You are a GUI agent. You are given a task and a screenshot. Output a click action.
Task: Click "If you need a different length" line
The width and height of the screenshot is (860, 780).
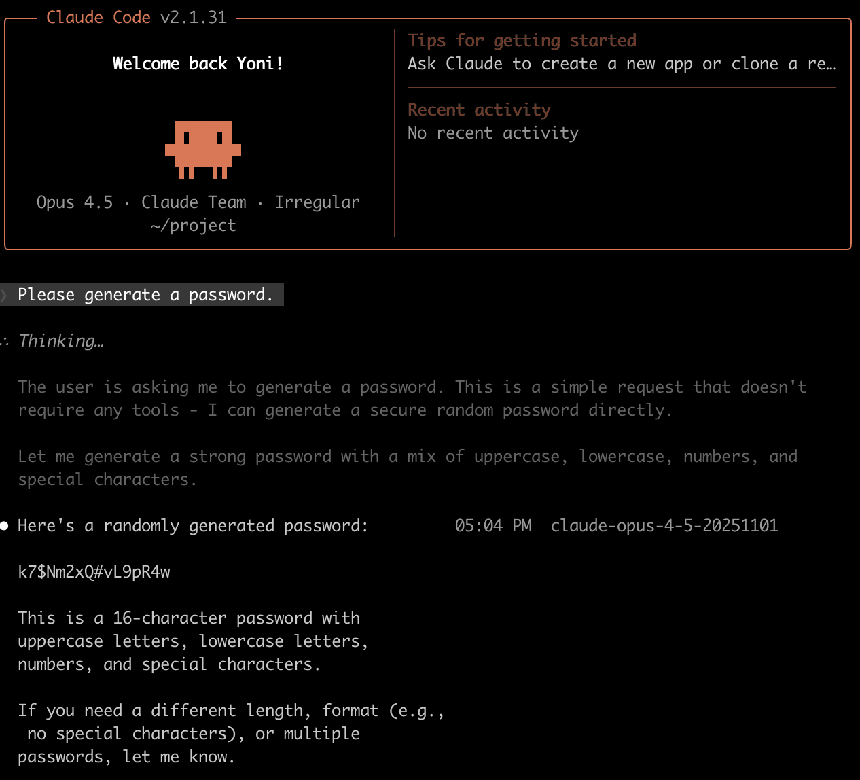(x=231, y=711)
